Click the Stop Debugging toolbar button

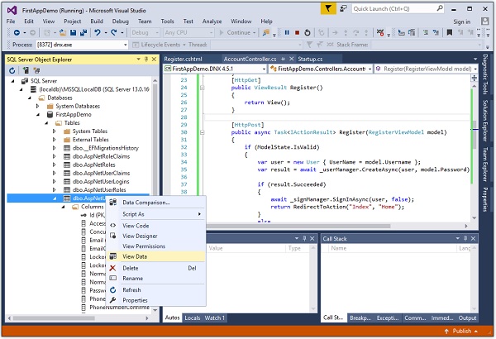pyautogui.click(x=298, y=32)
